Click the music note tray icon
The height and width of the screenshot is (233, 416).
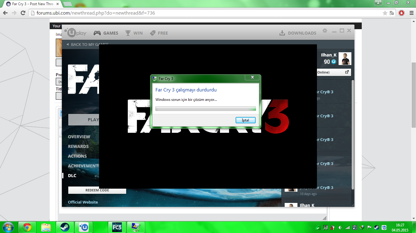(x=355, y=228)
